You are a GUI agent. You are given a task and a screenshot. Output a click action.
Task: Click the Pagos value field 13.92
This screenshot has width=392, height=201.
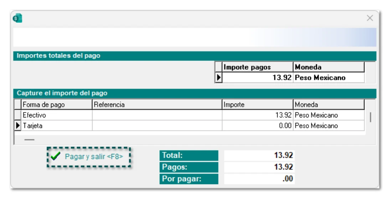point(259,167)
